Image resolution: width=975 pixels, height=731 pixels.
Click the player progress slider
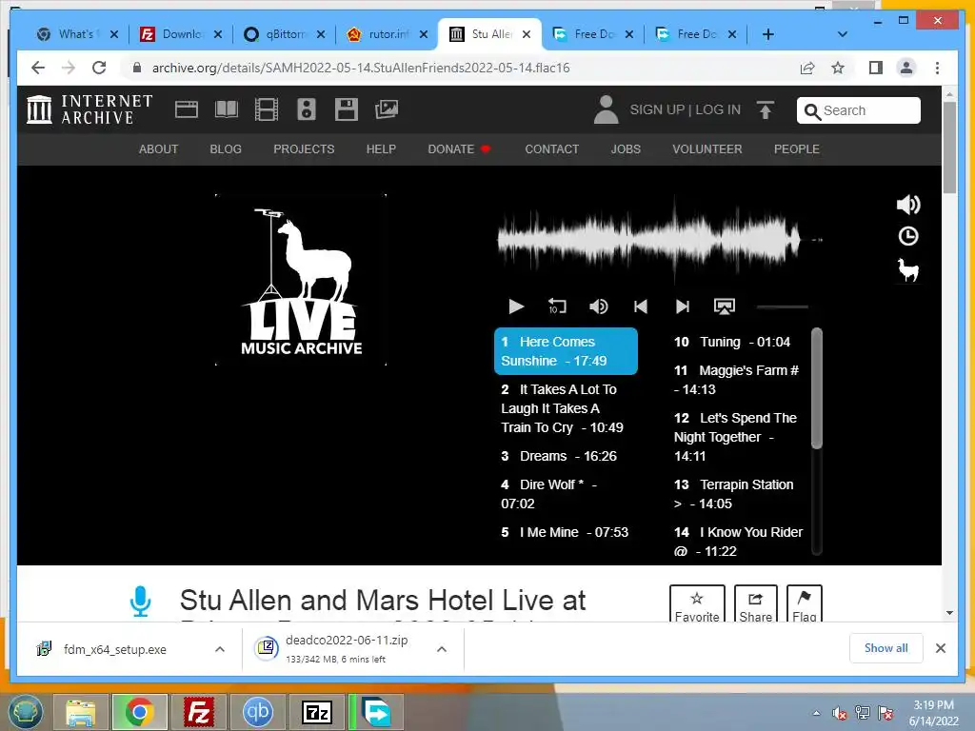pyautogui.click(x=783, y=306)
